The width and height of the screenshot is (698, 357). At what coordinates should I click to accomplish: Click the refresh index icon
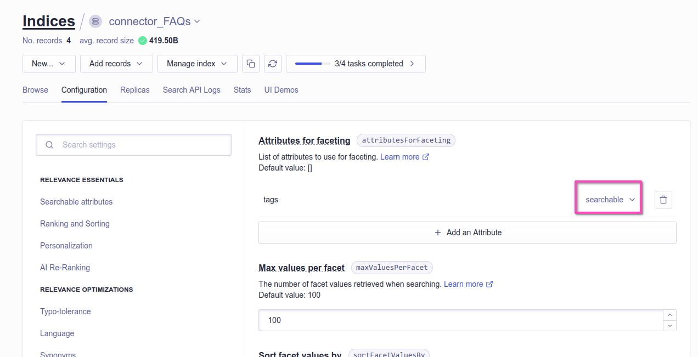[273, 63]
